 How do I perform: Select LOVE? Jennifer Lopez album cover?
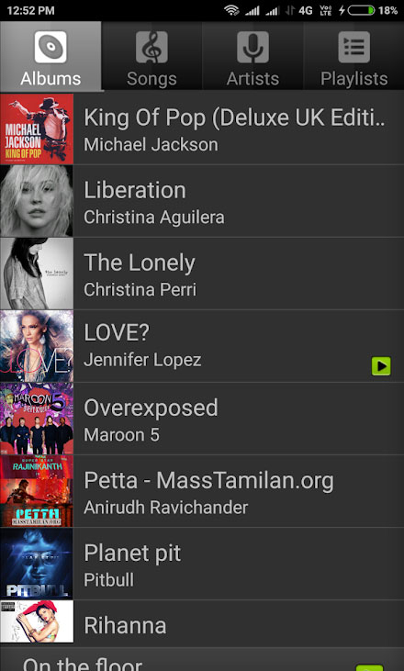(x=37, y=346)
